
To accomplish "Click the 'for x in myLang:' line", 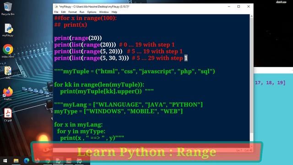I will pyautogui.click(x=78, y=125).
